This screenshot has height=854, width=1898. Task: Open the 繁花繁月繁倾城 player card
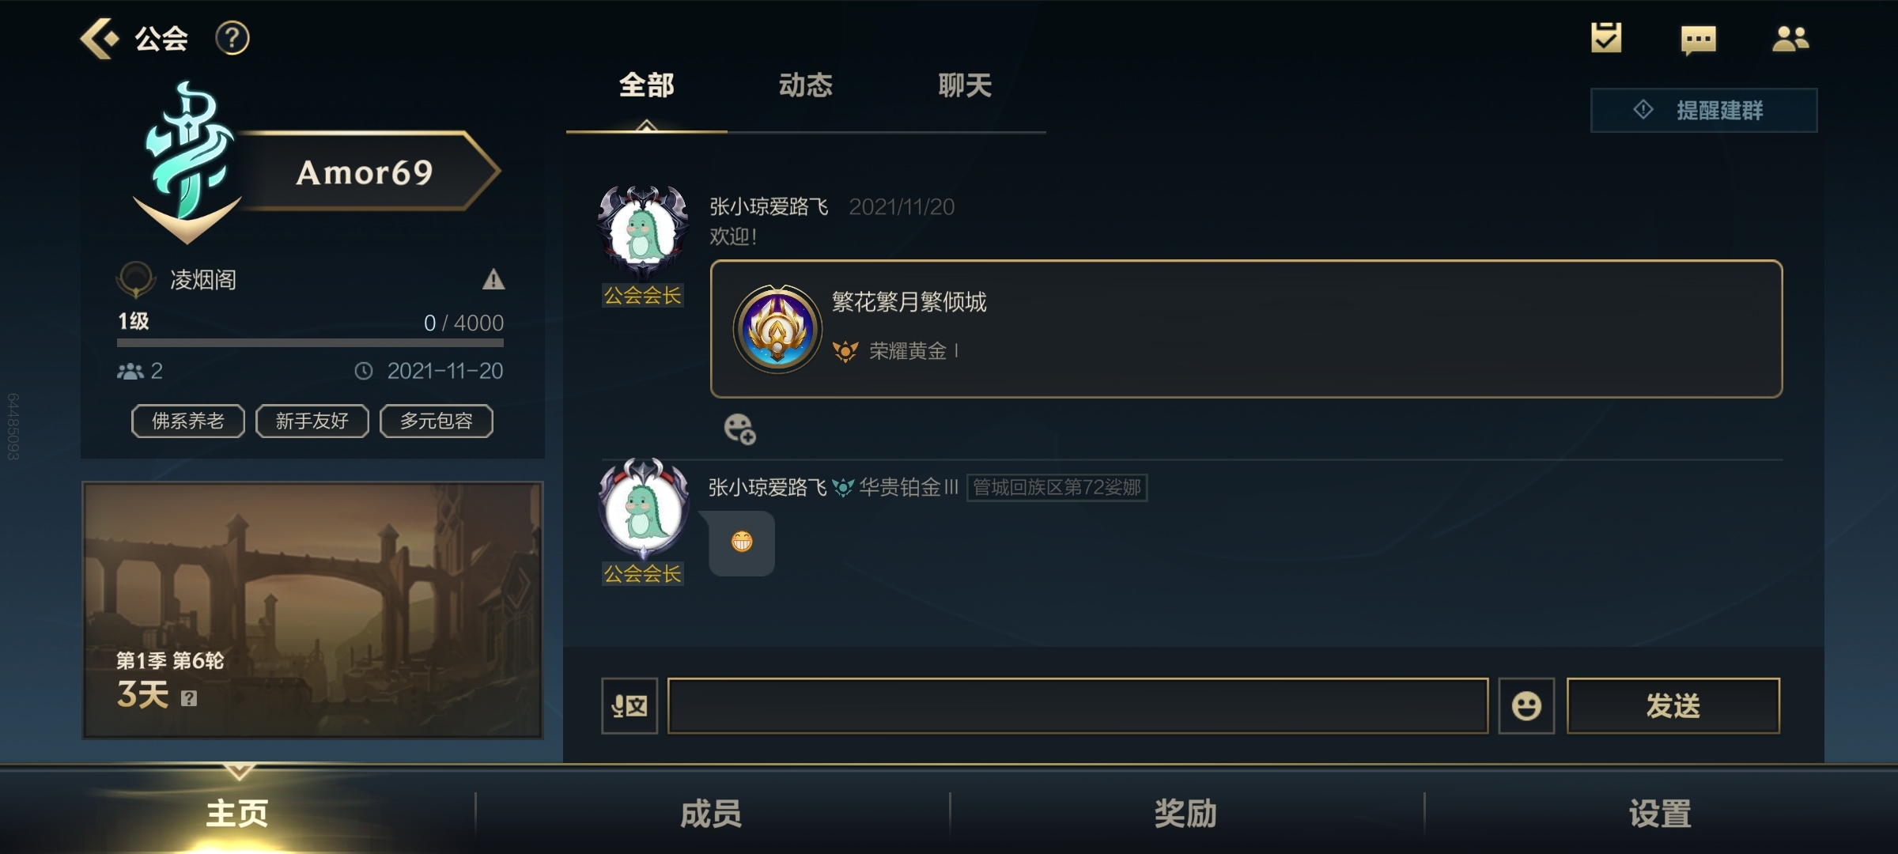point(1246,329)
